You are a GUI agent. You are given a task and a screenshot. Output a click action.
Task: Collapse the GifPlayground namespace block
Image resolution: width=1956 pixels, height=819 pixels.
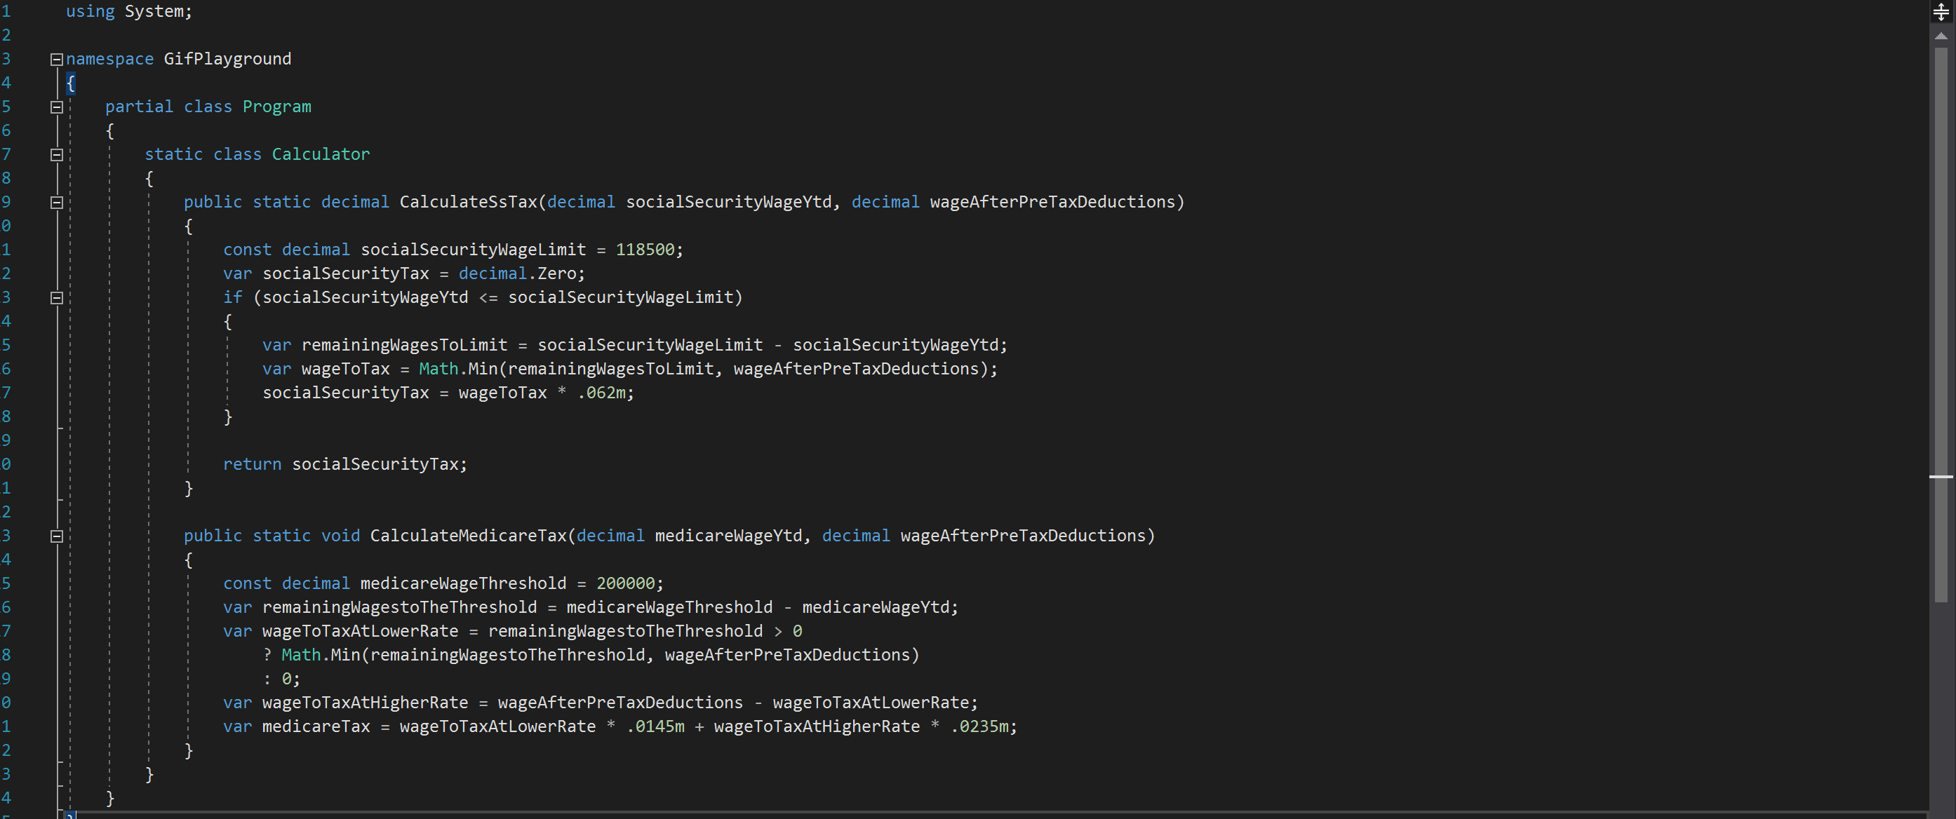point(56,59)
